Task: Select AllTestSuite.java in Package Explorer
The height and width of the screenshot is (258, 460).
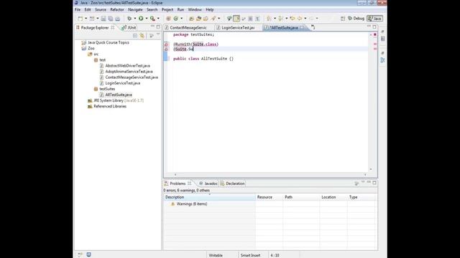Action: [119, 95]
